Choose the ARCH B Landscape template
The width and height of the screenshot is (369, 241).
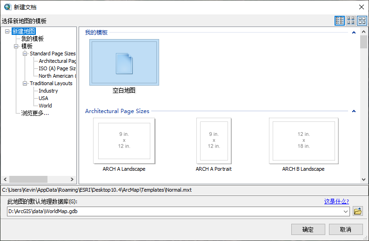coord(303,141)
